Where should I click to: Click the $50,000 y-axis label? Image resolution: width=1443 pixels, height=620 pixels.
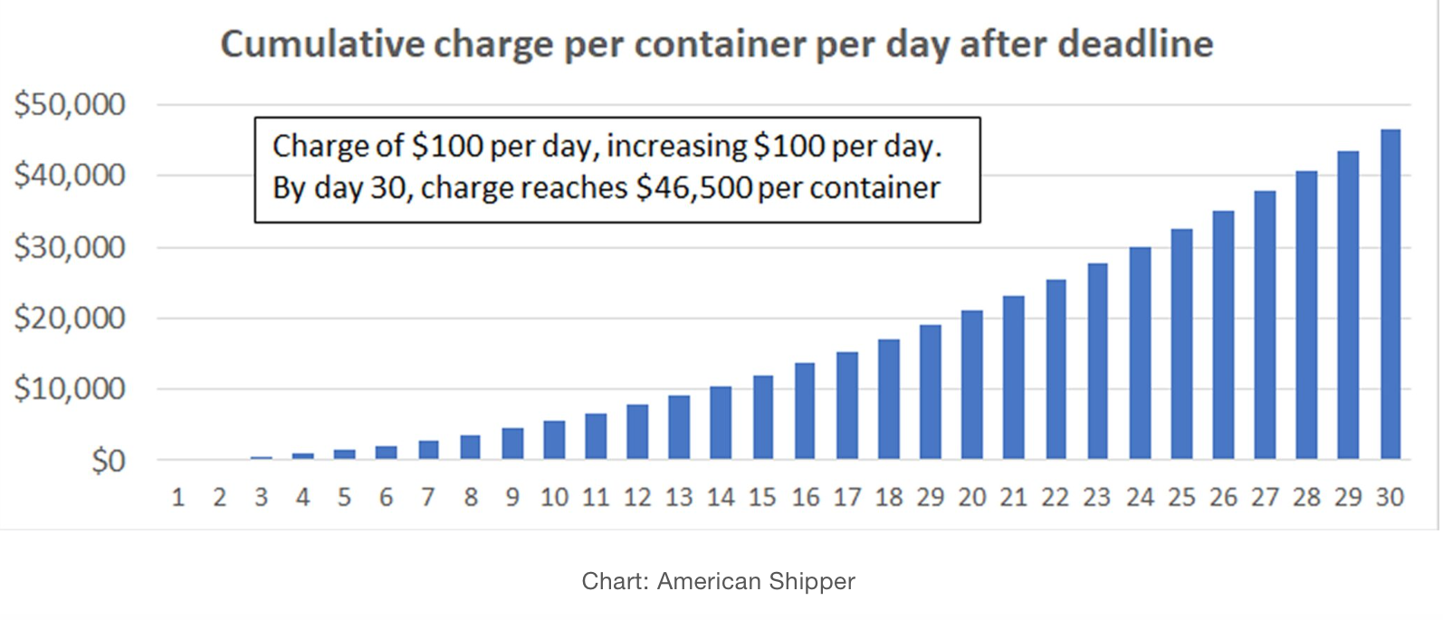tap(70, 105)
